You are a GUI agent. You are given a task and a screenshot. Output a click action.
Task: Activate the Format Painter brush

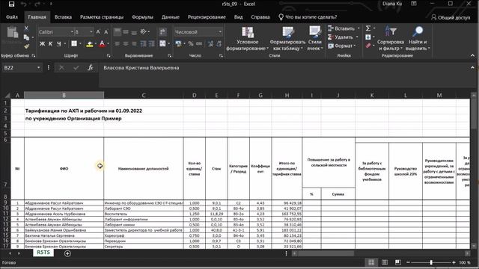tap(27, 46)
